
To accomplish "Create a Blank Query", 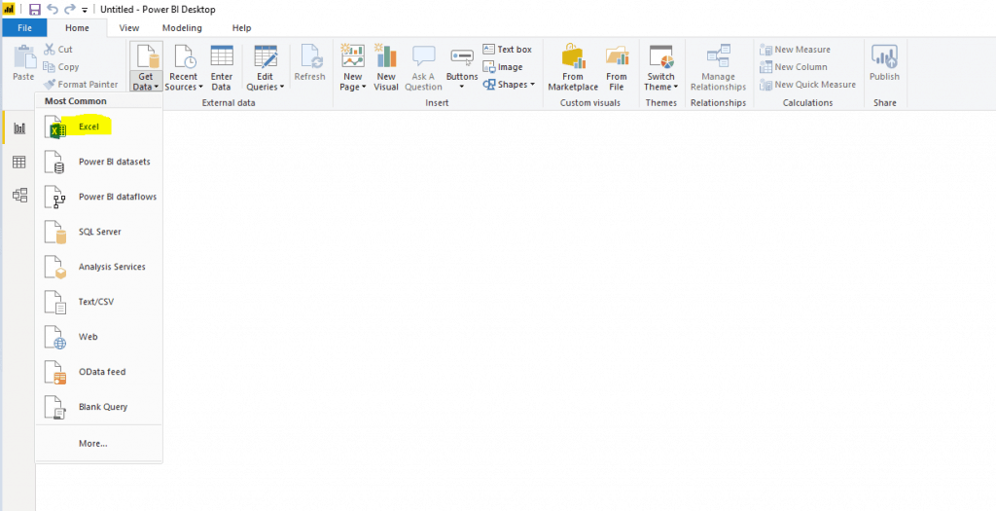I will [x=98, y=407].
